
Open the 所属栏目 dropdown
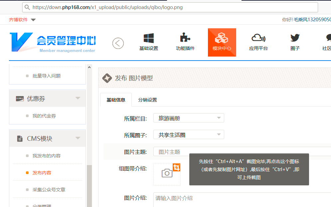[x=189, y=118]
